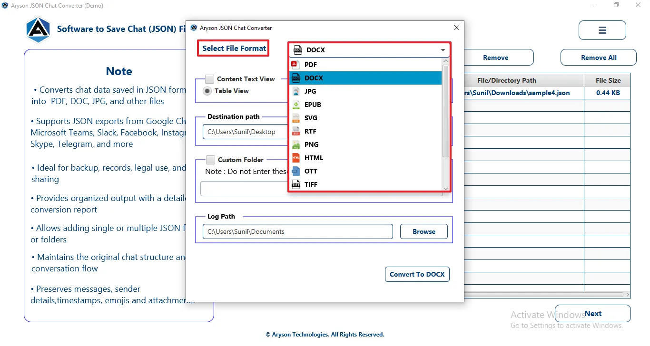Open the hamburger menu button
Screen dimensions: 650x346
[x=602, y=30]
